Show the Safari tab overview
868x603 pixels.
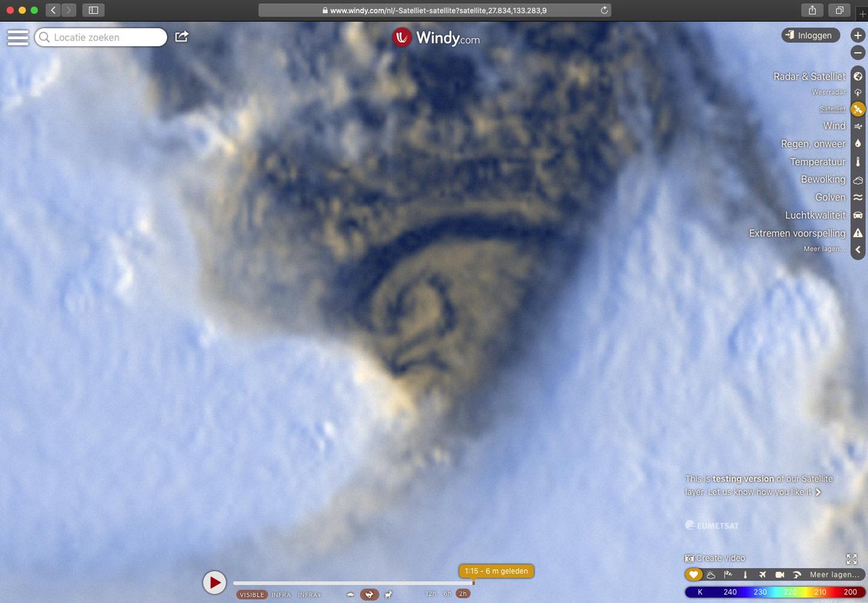coord(840,10)
